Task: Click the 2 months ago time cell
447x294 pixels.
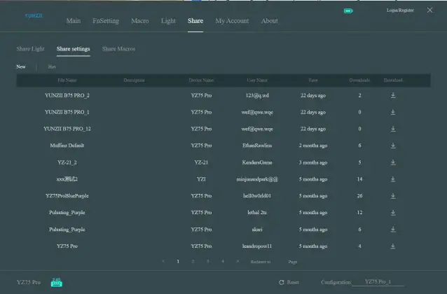Action: [313, 146]
